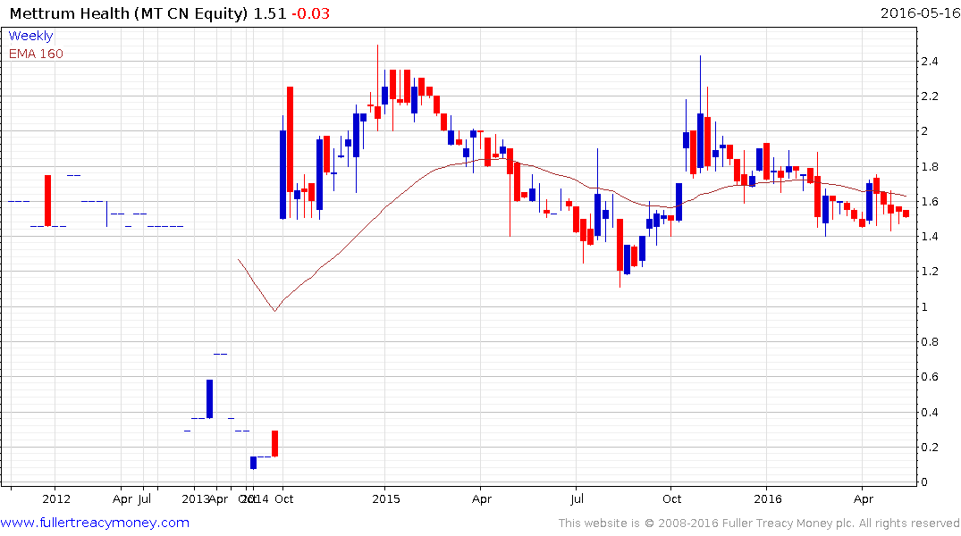Select the price change value -0.03
961x536 pixels.
pyautogui.click(x=310, y=13)
